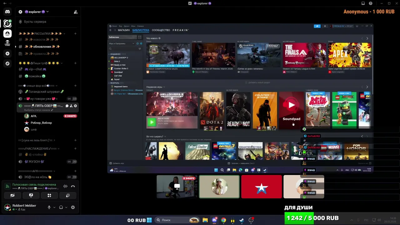Open microphone input options chevron
400x225 pixels.
(54, 207)
